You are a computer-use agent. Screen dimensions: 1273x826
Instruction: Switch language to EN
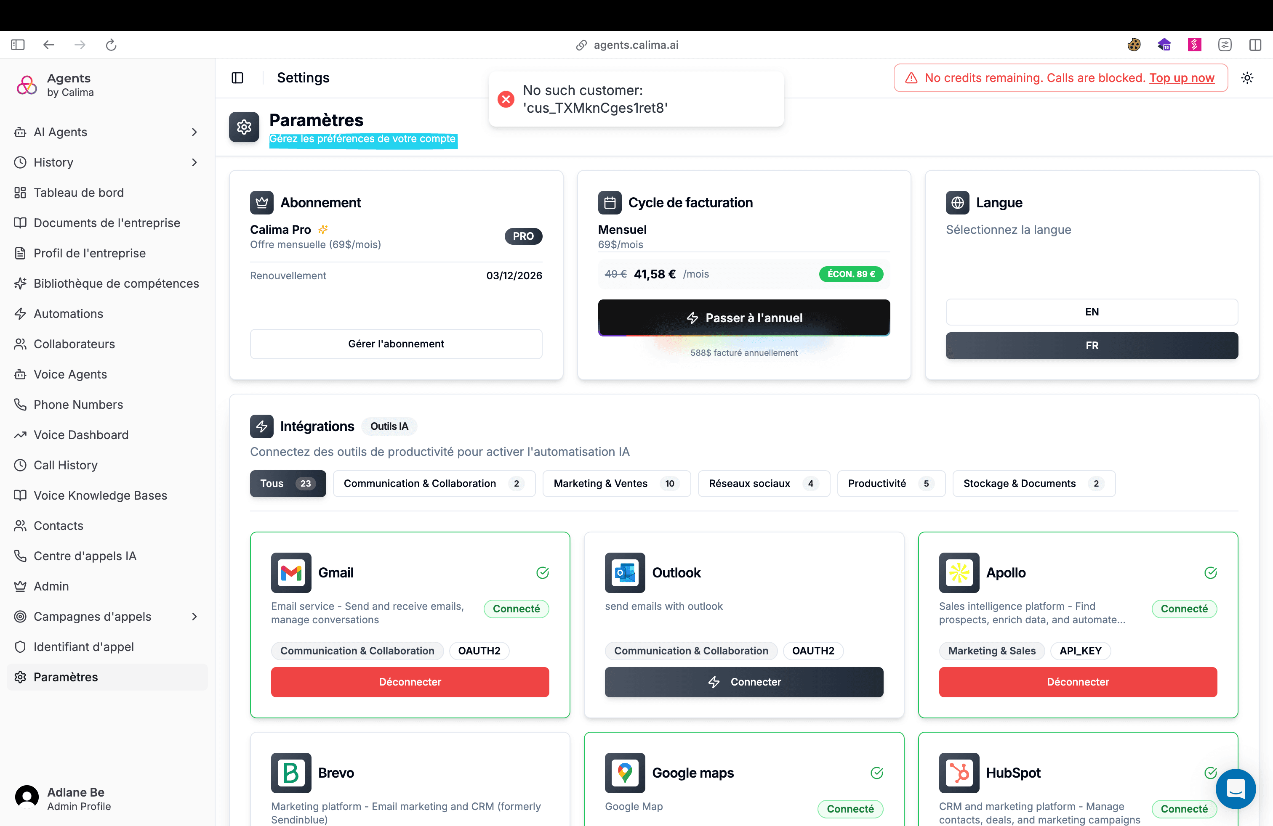[1092, 312]
